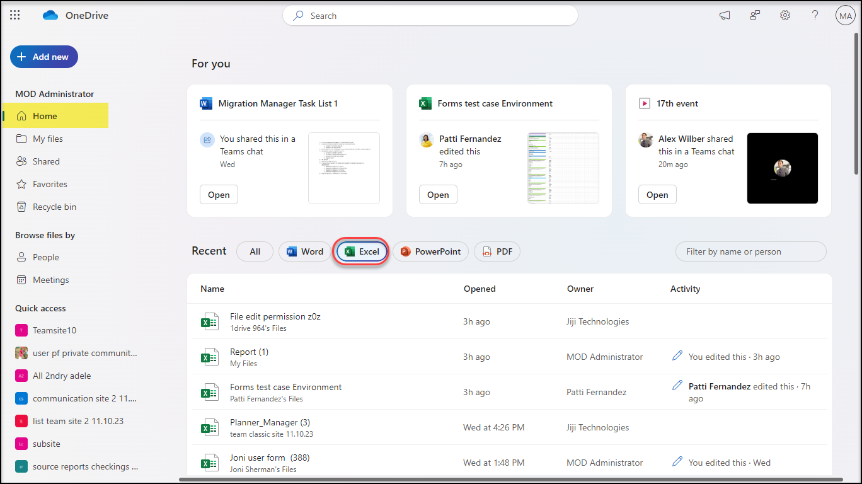
Task: Open the app launcher grid icon
Action: [x=15, y=16]
